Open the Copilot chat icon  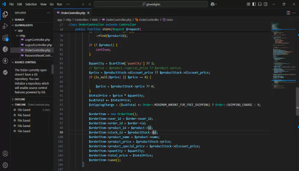pyautogui.click(x=212, y=4)
